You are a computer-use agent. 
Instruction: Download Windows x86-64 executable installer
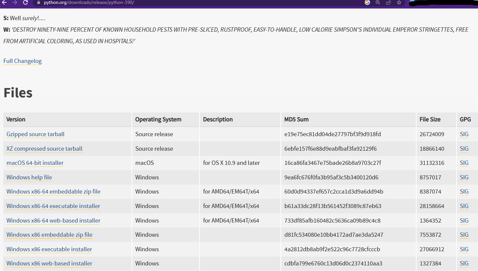[53, 206]
